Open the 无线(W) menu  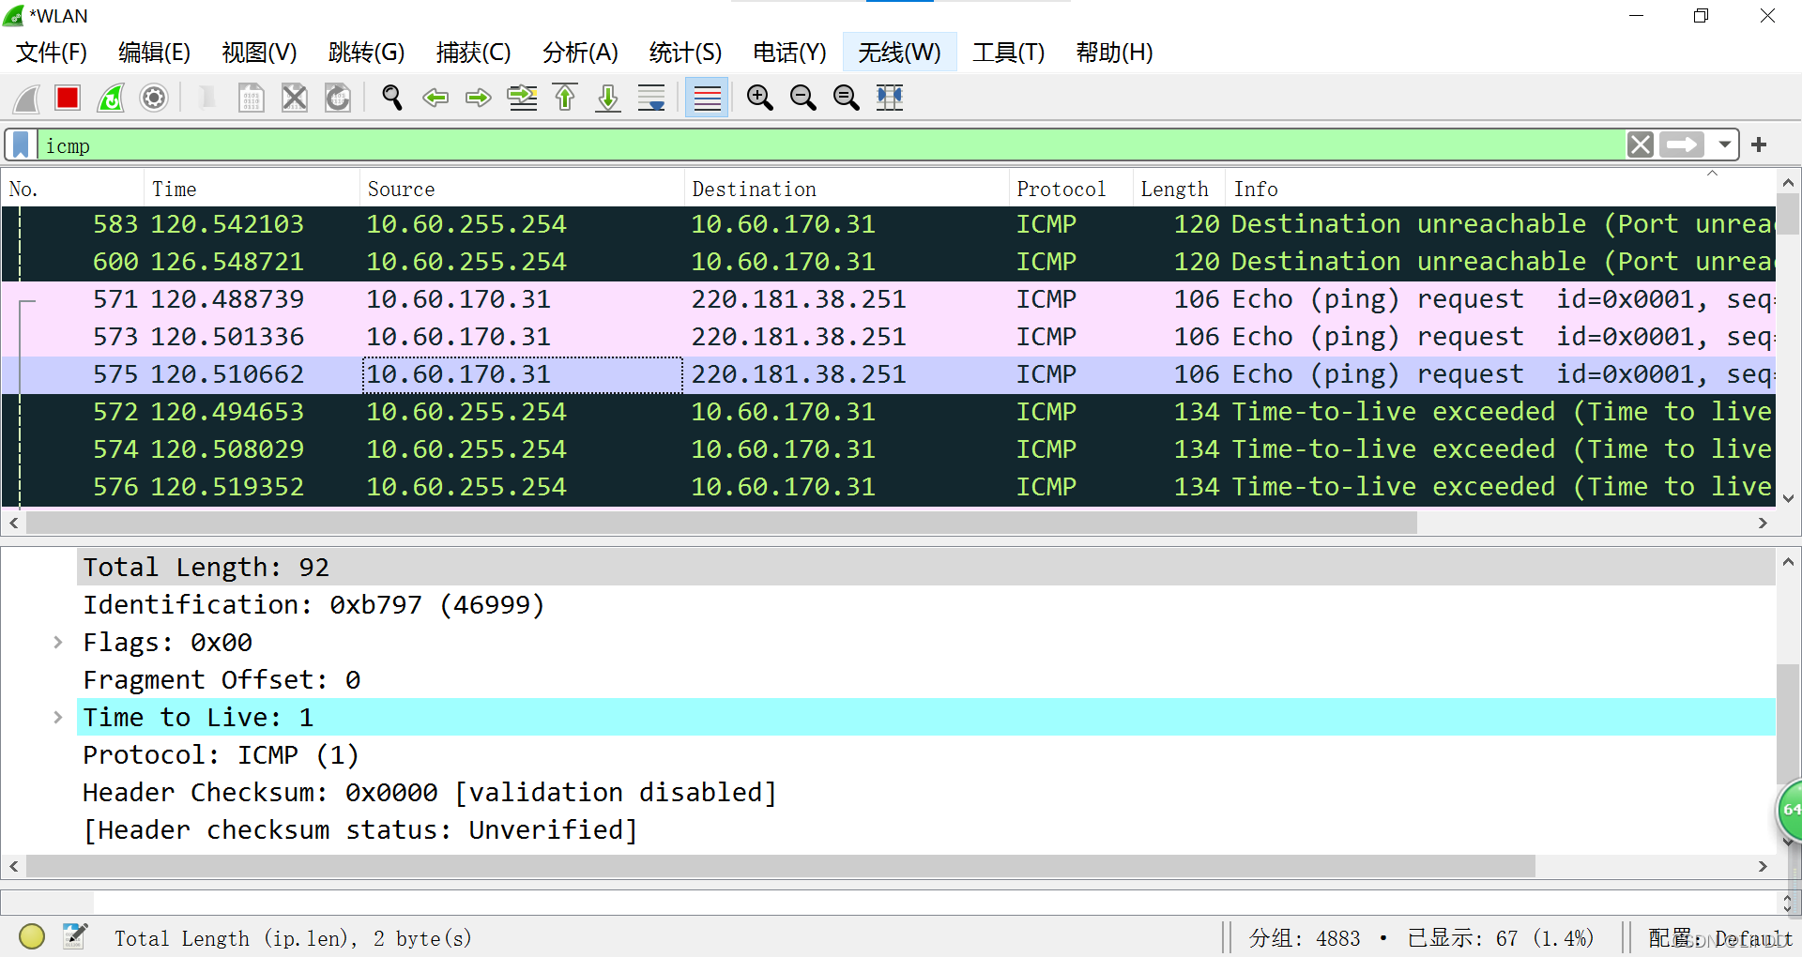(x=899, y=53)
